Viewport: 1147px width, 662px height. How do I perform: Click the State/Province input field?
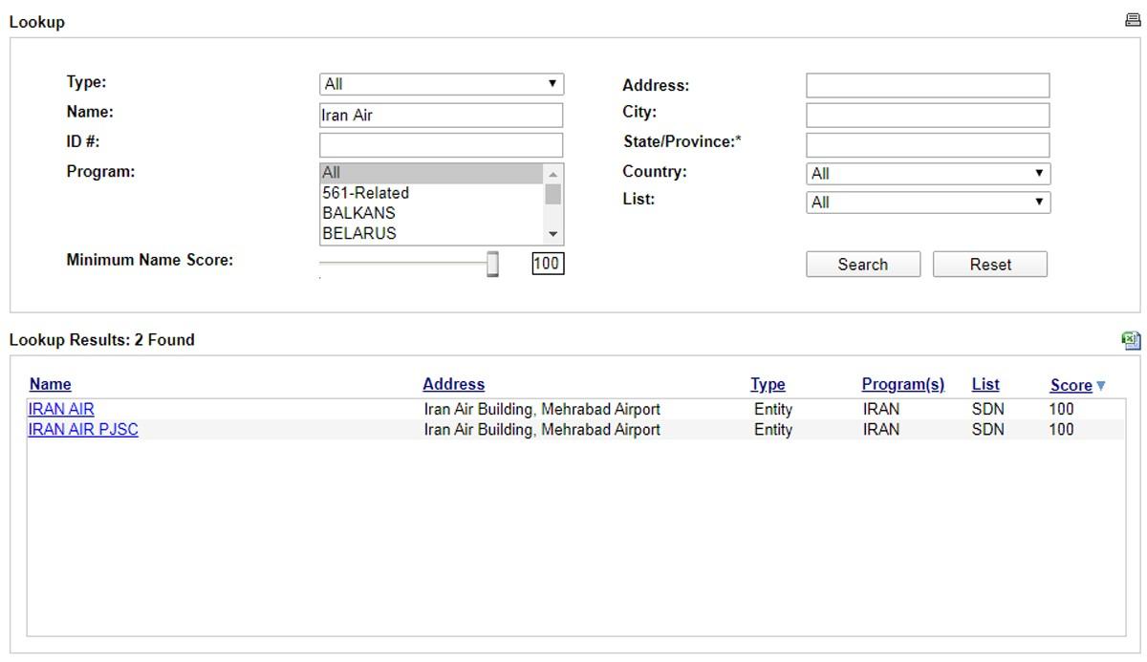point(928,145)
